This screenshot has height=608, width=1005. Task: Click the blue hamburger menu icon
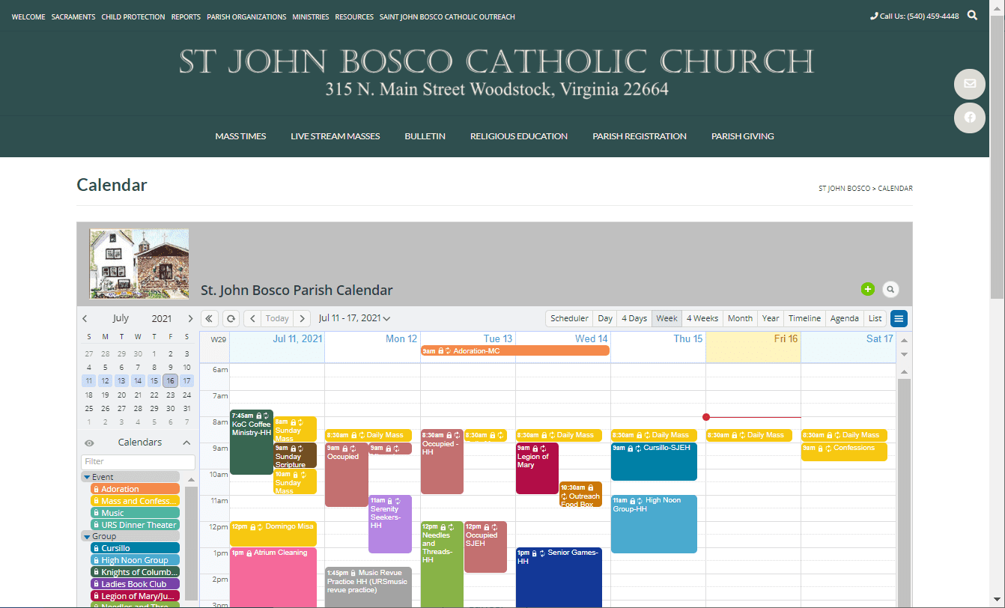coord(899,318)
